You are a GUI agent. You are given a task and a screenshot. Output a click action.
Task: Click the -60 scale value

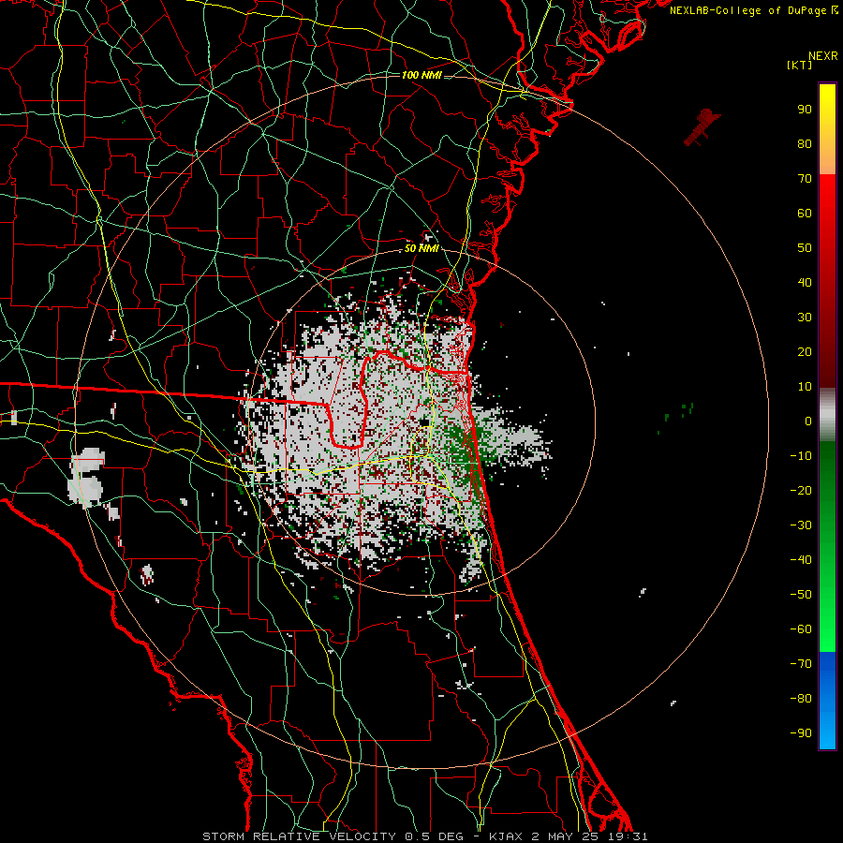tap(801, 629)
